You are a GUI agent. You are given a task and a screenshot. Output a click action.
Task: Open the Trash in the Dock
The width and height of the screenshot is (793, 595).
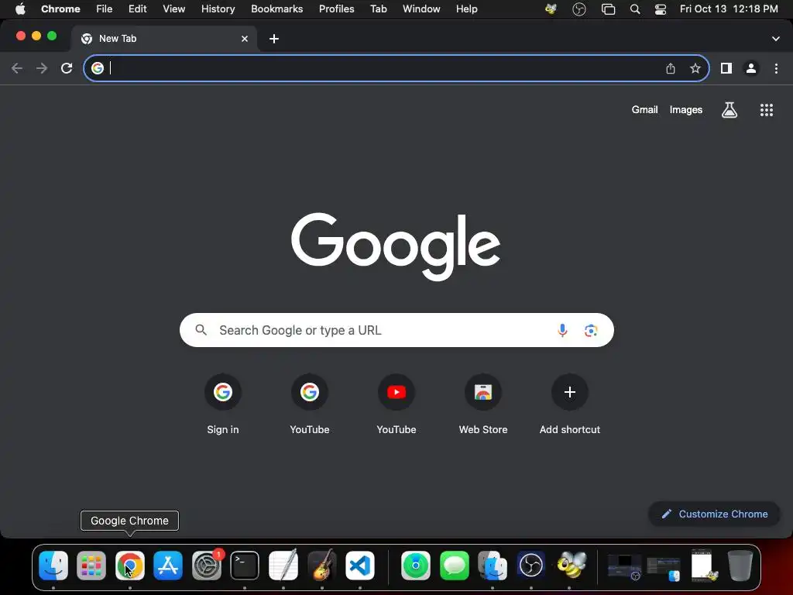click(740, 565)
